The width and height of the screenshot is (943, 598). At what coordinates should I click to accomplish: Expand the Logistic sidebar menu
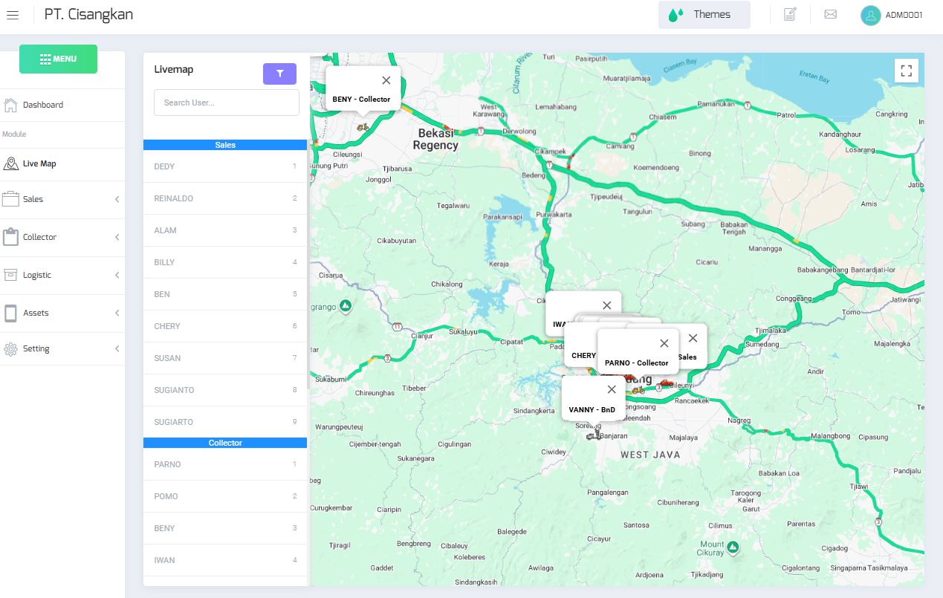[62, 275]
